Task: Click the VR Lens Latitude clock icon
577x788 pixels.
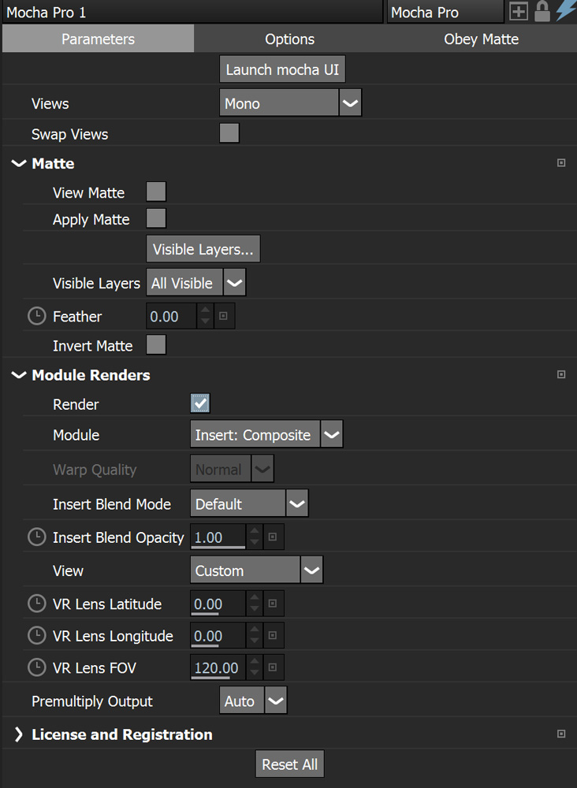Action: [x=37, y=604]
